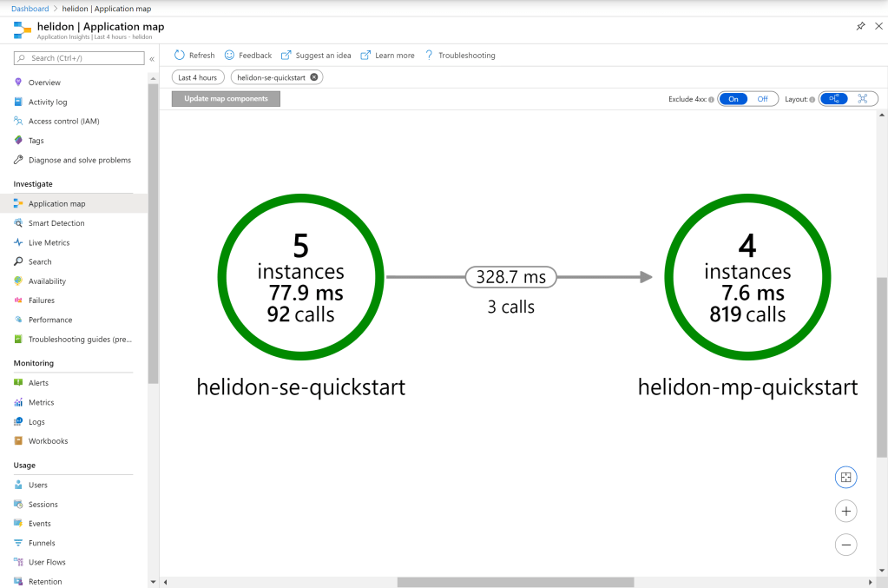Select Failures from Investigate menu
The width and height of the screenshot is (888, 588).
click(41, 301)
